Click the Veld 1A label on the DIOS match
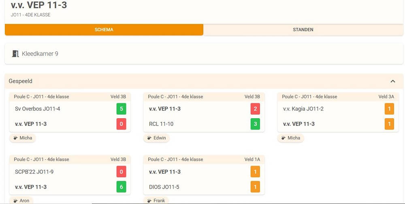 coord(252,159)
